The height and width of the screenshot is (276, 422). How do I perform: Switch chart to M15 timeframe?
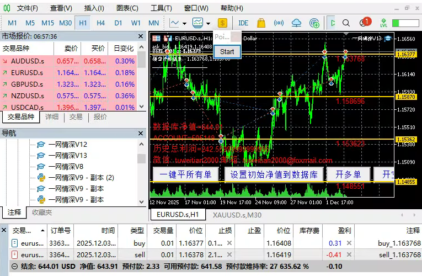(47, 23)
